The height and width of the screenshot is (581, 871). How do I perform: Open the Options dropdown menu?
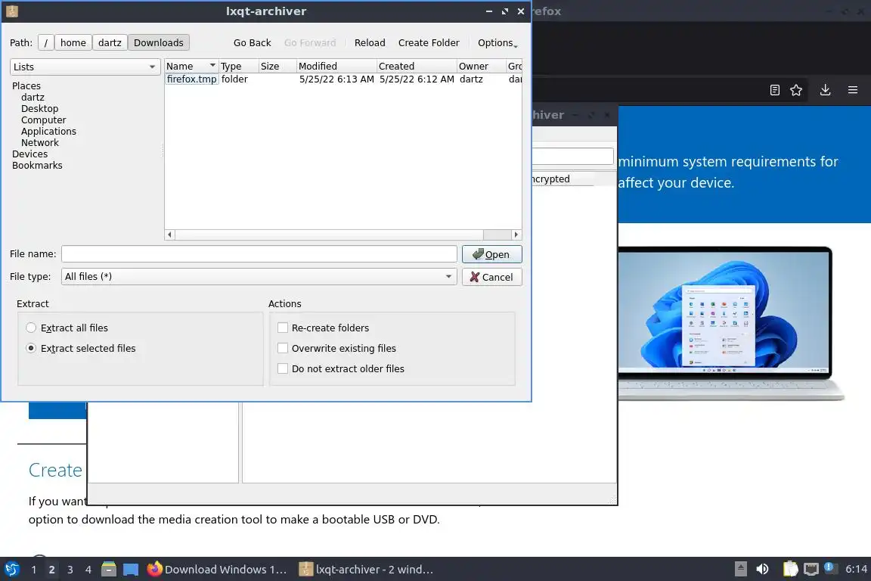point(497,43)
